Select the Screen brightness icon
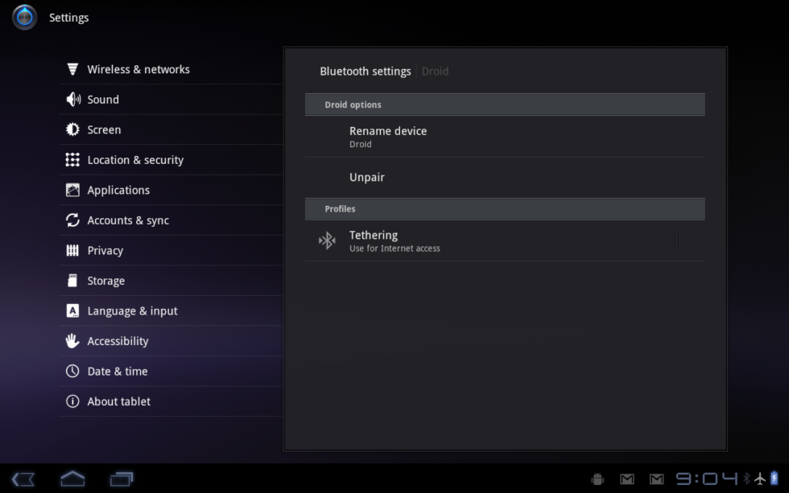The height and width of the screenshot is (493, 789). 72,129
